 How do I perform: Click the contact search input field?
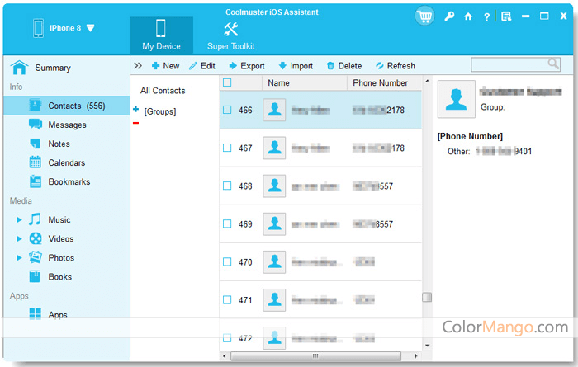pyautogui.click(x=508, y=64)
